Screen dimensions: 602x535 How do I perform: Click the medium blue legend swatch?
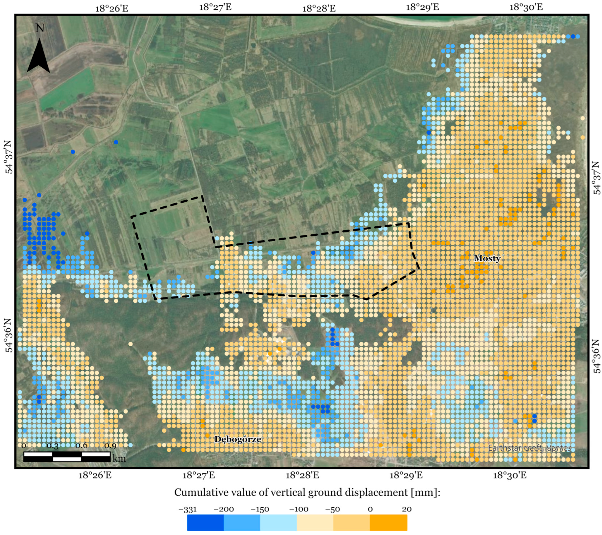tap(242, 522)
